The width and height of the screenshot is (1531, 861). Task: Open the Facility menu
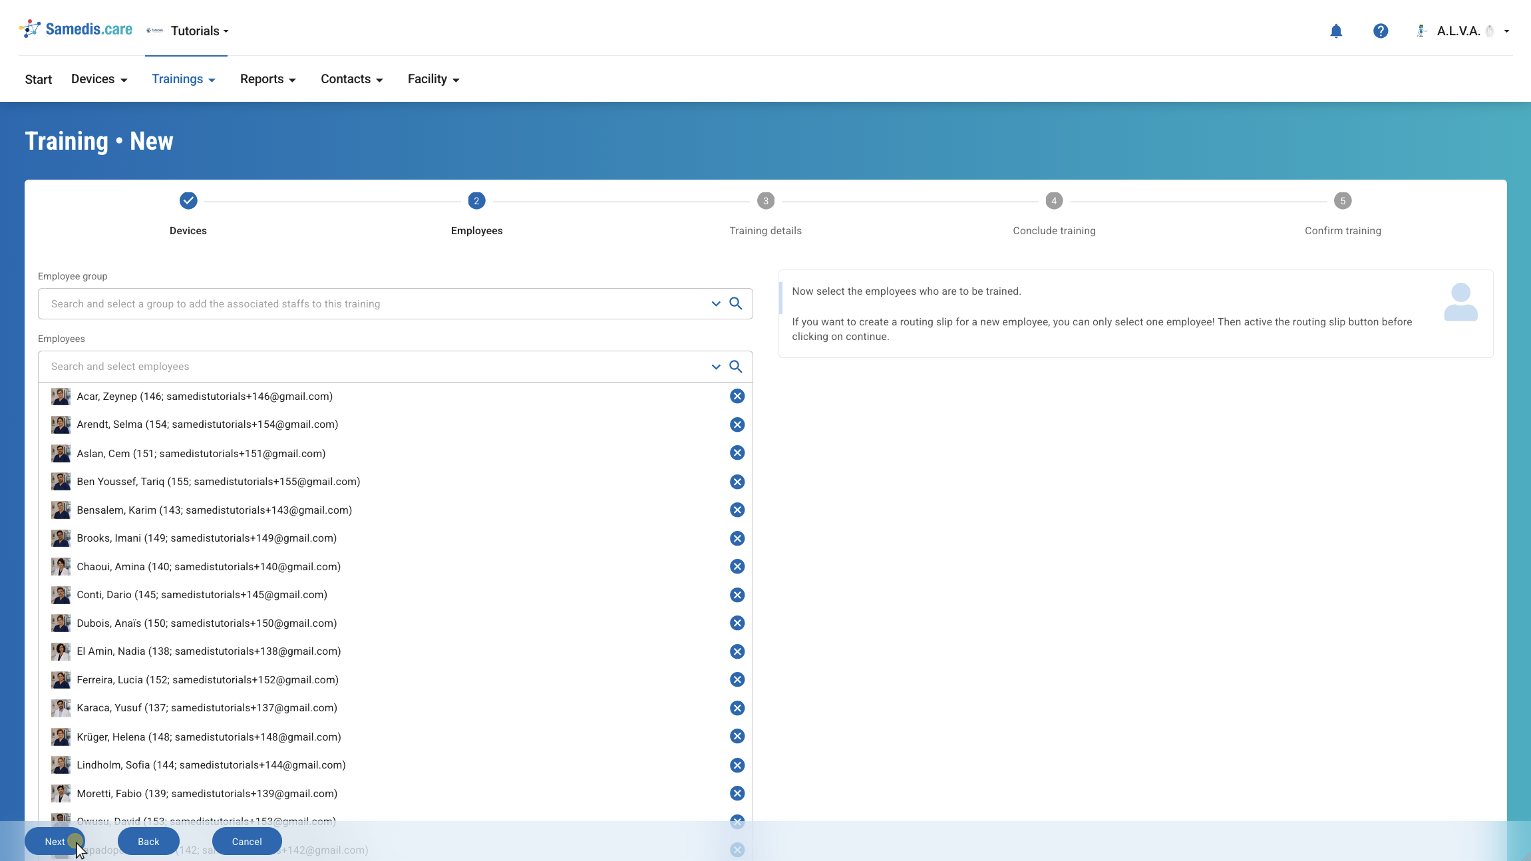pyautogui.click(x=434, y=79)
